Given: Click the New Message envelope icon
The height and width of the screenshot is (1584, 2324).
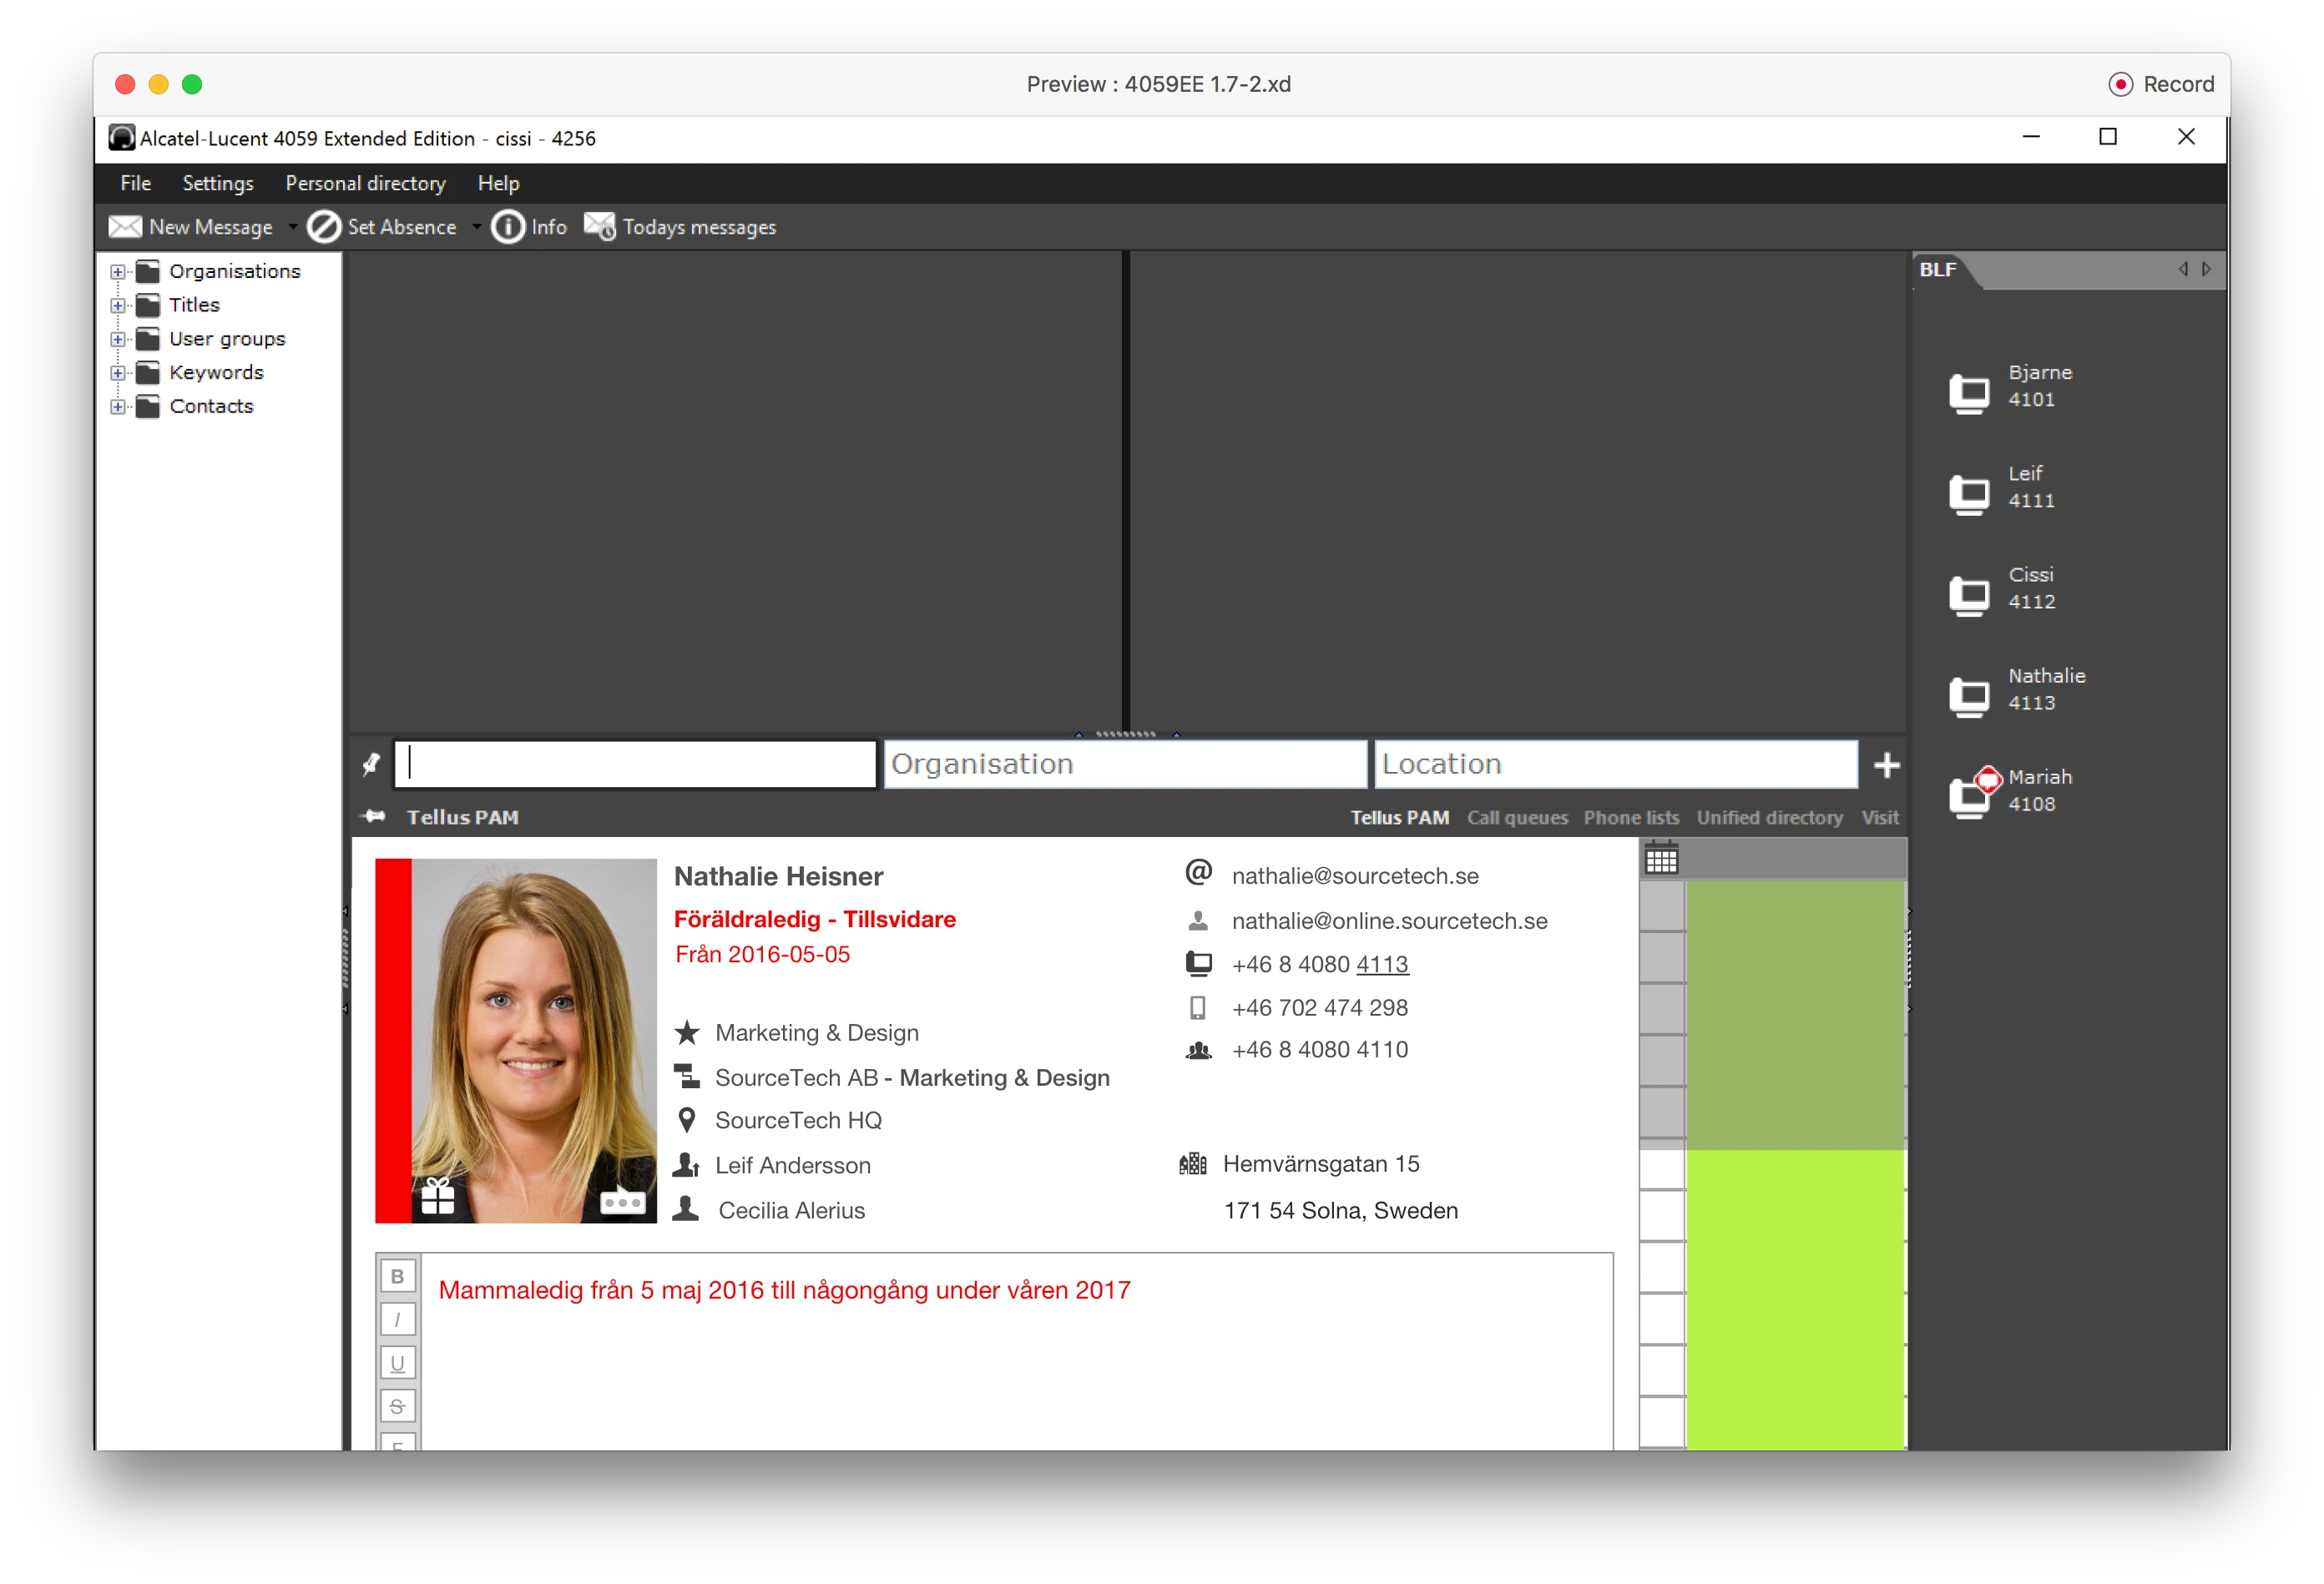Looking at the screenshot, I should pyautogui.click(x=125, y=227).
